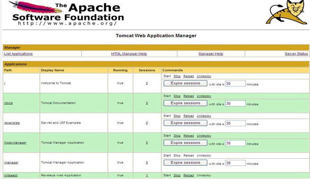Stop the Welcome to Tomcat application
The image size is (310, 179).
click(x=177, y=76)
